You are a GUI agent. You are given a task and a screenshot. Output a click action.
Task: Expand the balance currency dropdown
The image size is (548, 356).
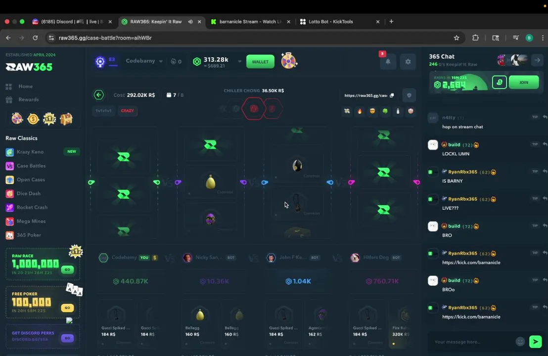click(x=239, y=61)
